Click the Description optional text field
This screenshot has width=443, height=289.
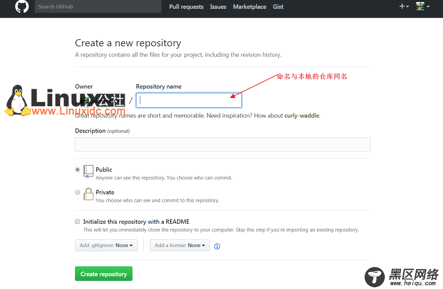click(x=223, y=144)
